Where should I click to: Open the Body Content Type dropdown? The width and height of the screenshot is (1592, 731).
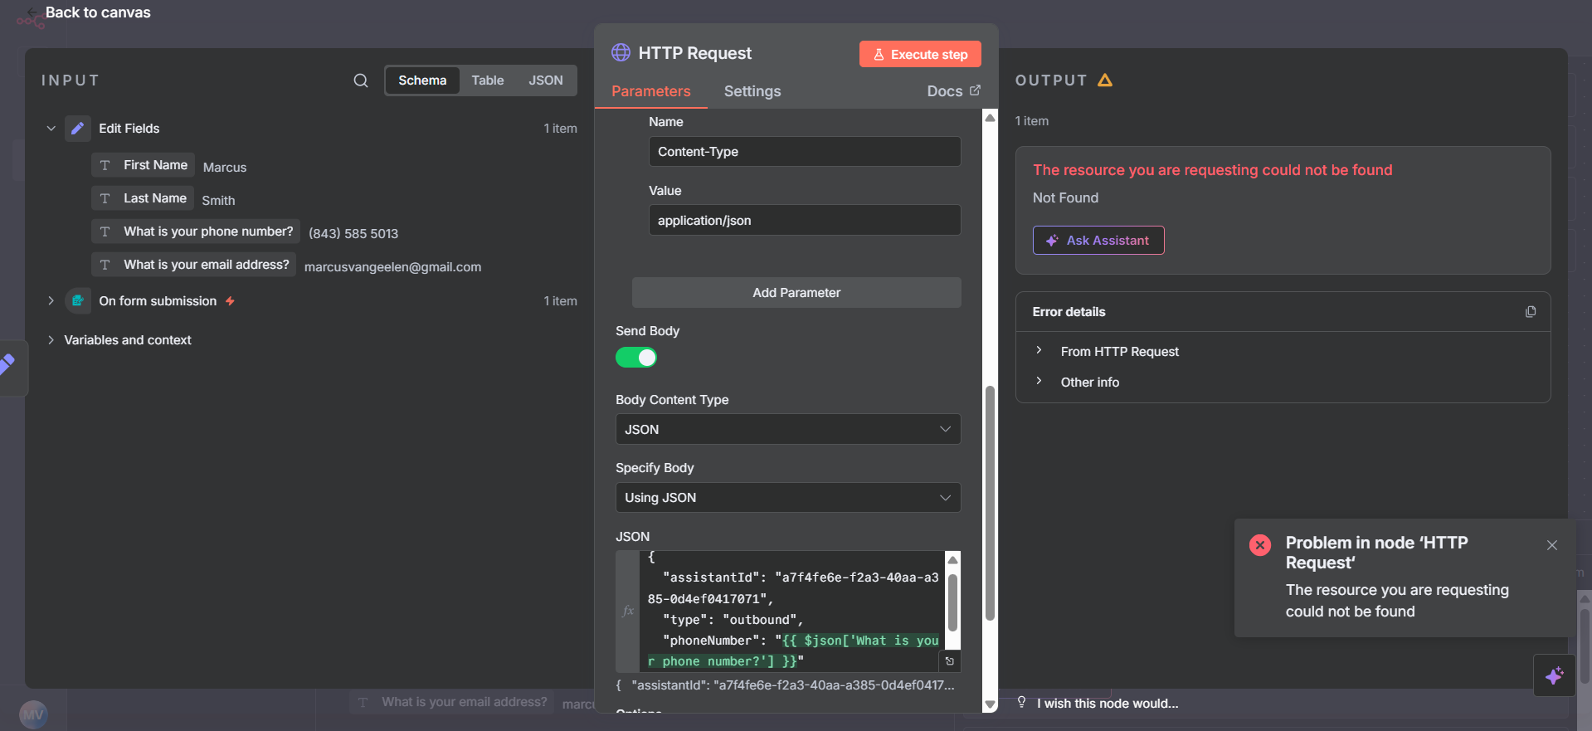[x=787, y=429]
